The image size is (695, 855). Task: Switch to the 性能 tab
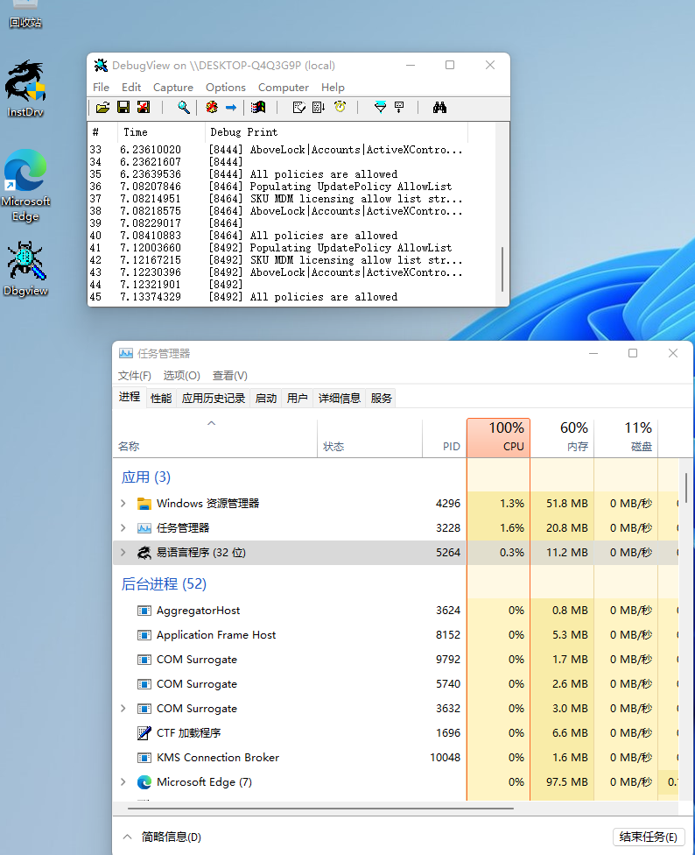point(161,398)
